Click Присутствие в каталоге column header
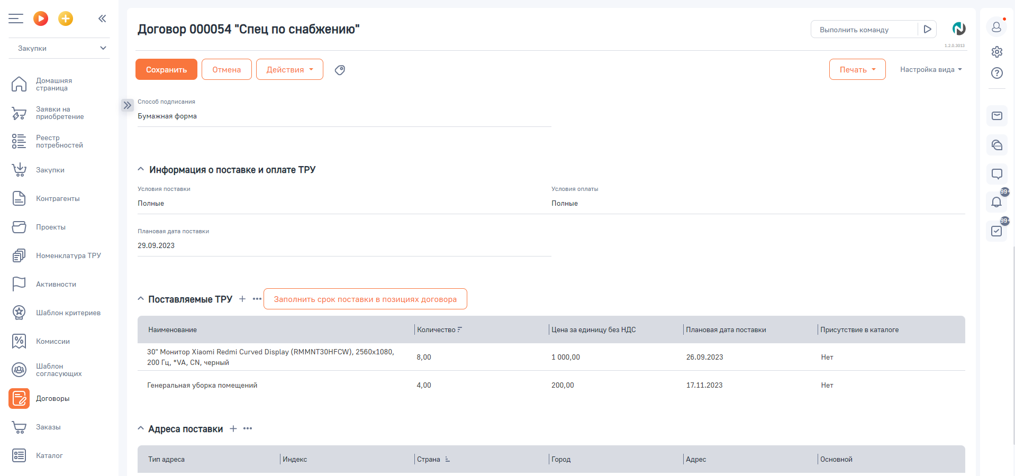 click(859, 329)
